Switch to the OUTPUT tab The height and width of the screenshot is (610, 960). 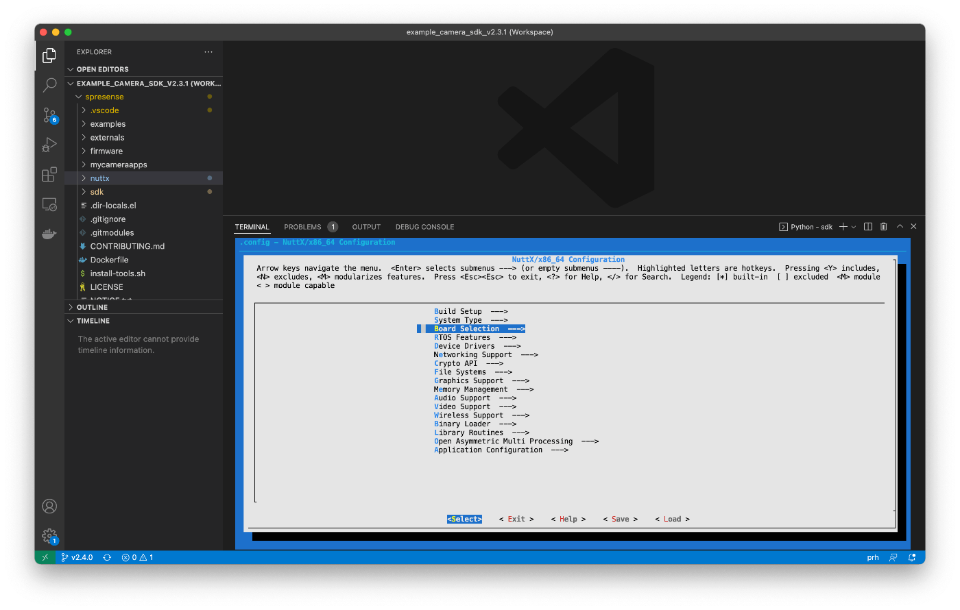(x=366, y=227)
